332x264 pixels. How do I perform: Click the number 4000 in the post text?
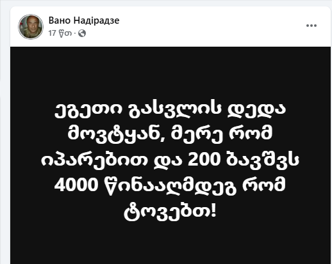(x=76, y=184)
